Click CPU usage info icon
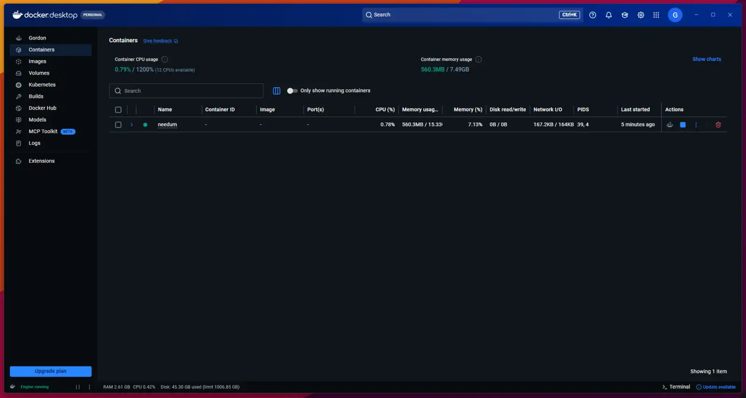The height and width of the screenshot is (398, 746). click(165, 60)
